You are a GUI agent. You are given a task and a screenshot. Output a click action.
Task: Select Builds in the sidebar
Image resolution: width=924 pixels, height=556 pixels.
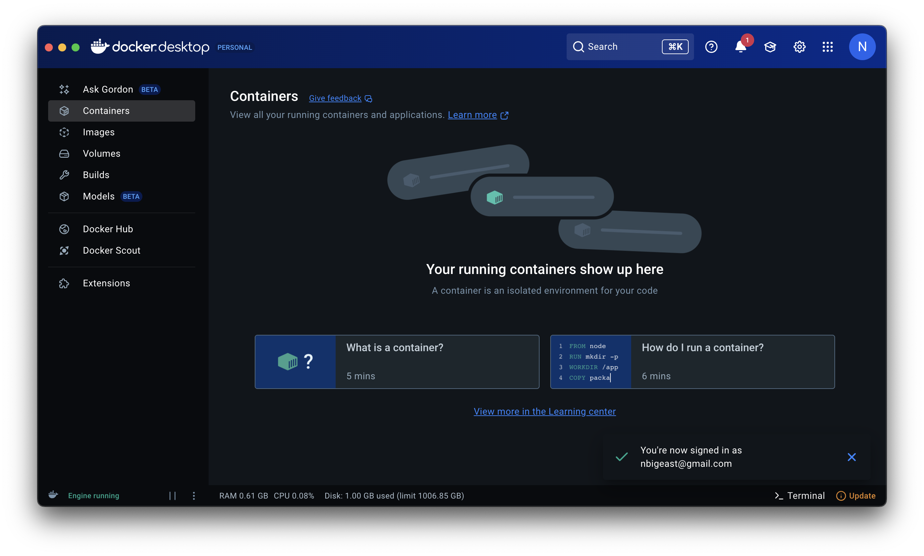[x=121, y=175]
